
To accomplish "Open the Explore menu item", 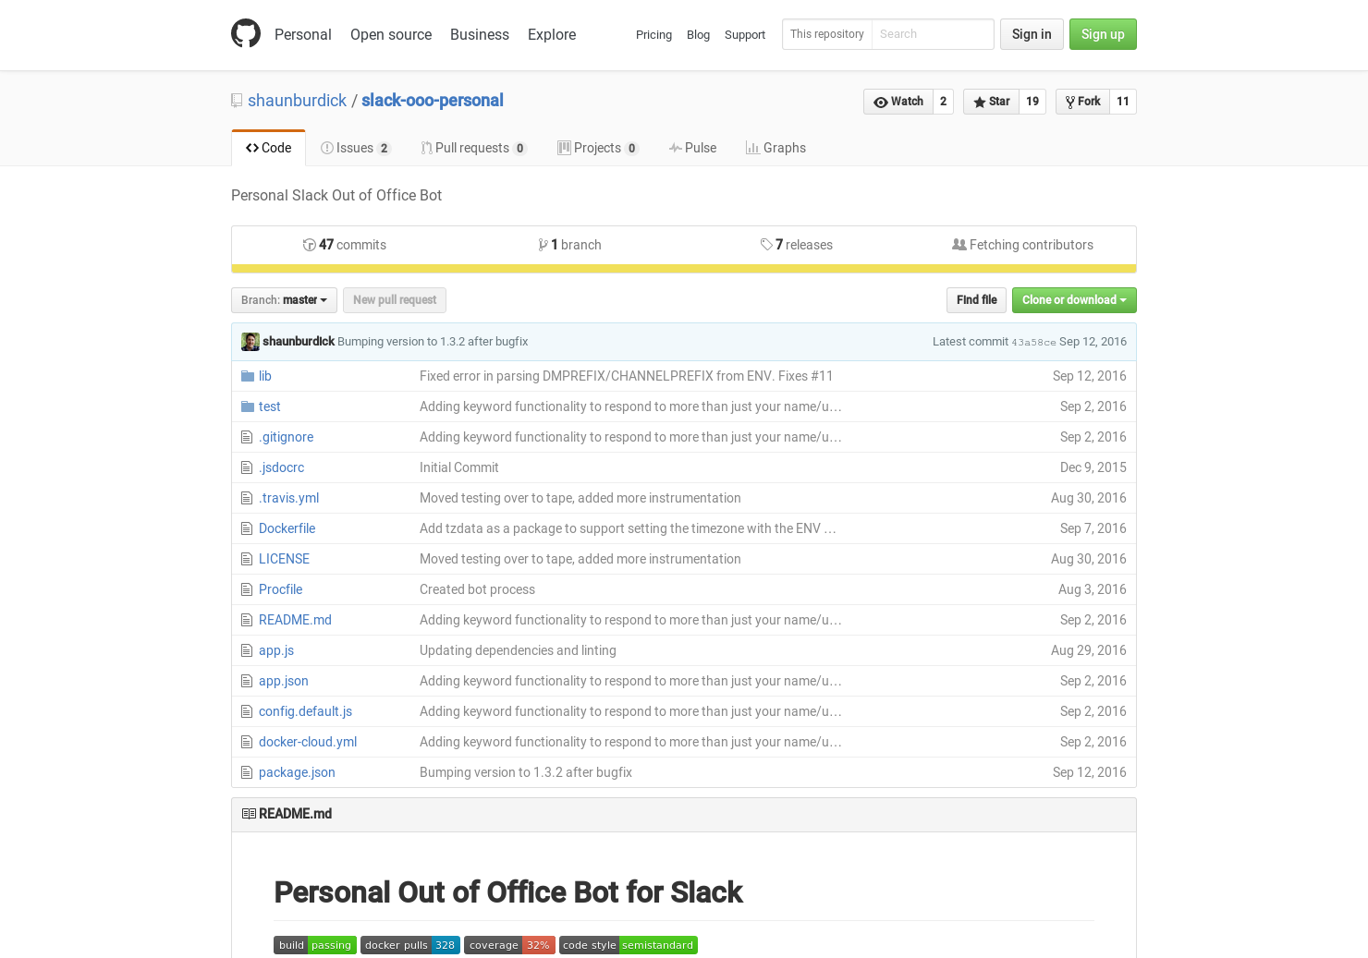I will [x=551, y=34].
